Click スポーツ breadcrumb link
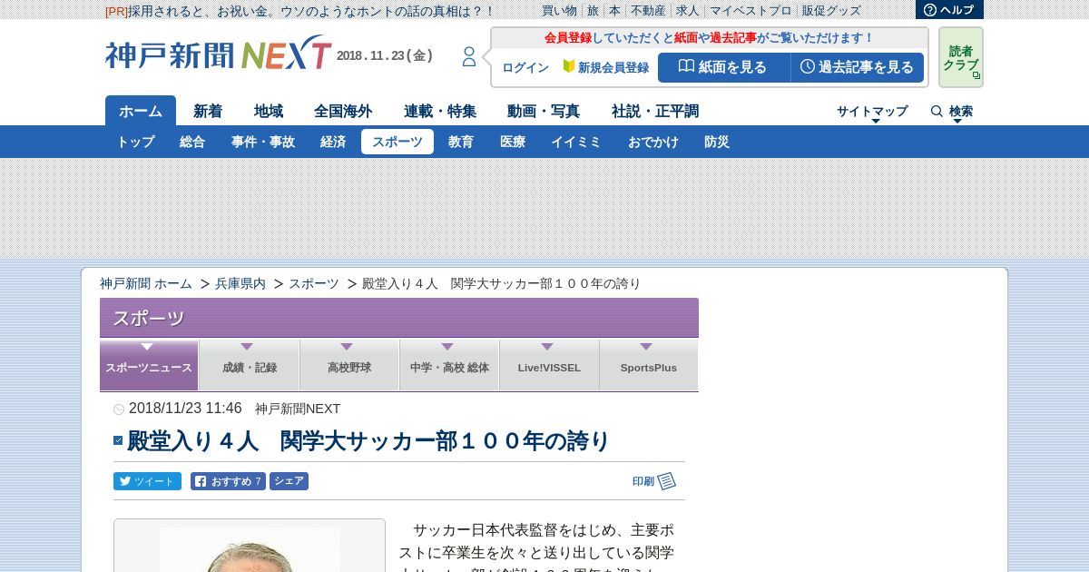Image resolution: width=1089 pixels, height=572 pixels. [x=314, y=283]
